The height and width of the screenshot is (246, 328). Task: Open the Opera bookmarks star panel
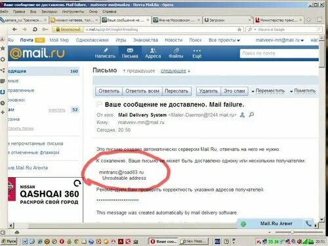click(x=3, y=48)
